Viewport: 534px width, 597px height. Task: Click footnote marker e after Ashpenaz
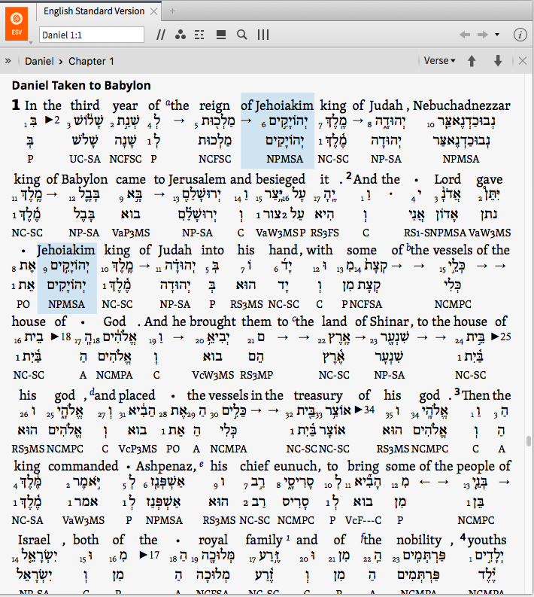[202, 464]
